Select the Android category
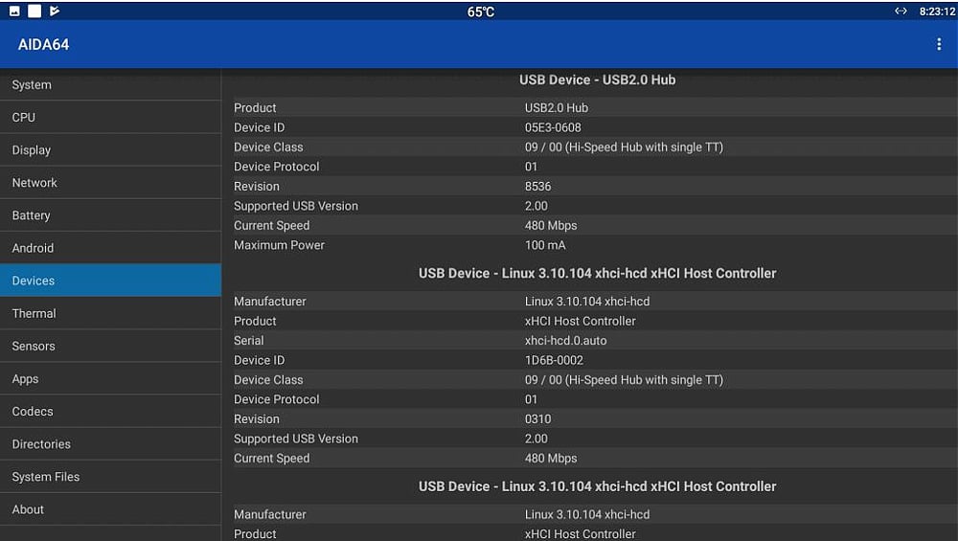The width and height of the screenshot is (958, 541). 110,248
